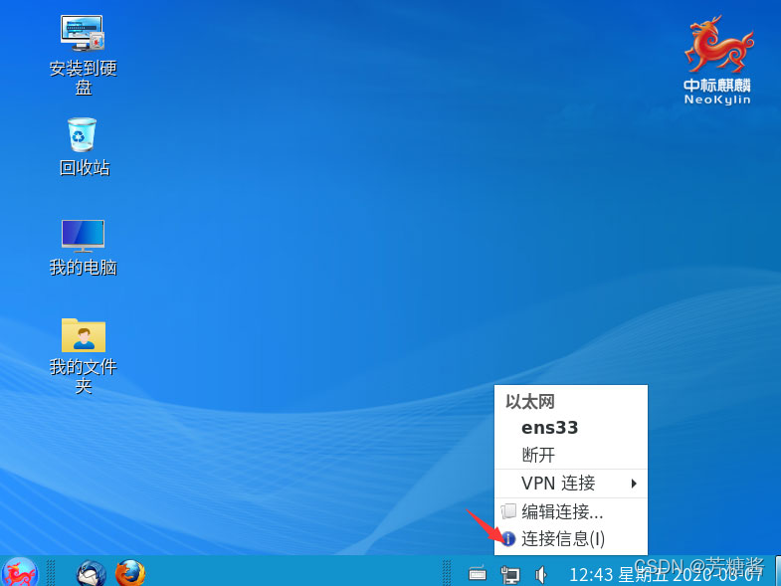Expand the VPN 连接 submenu

point(571,484)
